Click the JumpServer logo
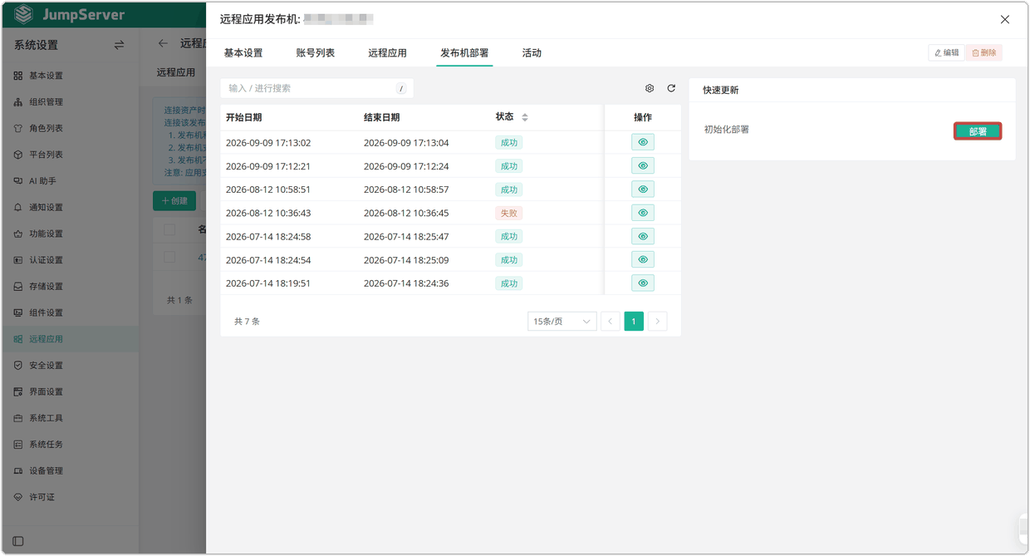 69,15
